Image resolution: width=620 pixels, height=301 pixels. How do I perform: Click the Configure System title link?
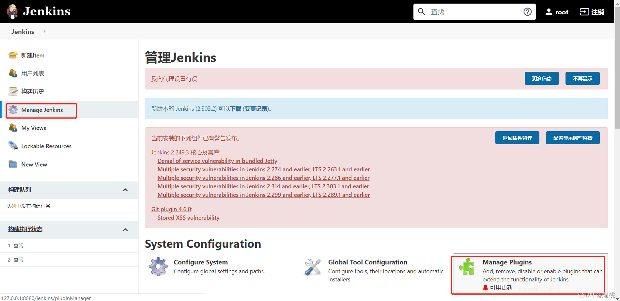coord(201,262)
